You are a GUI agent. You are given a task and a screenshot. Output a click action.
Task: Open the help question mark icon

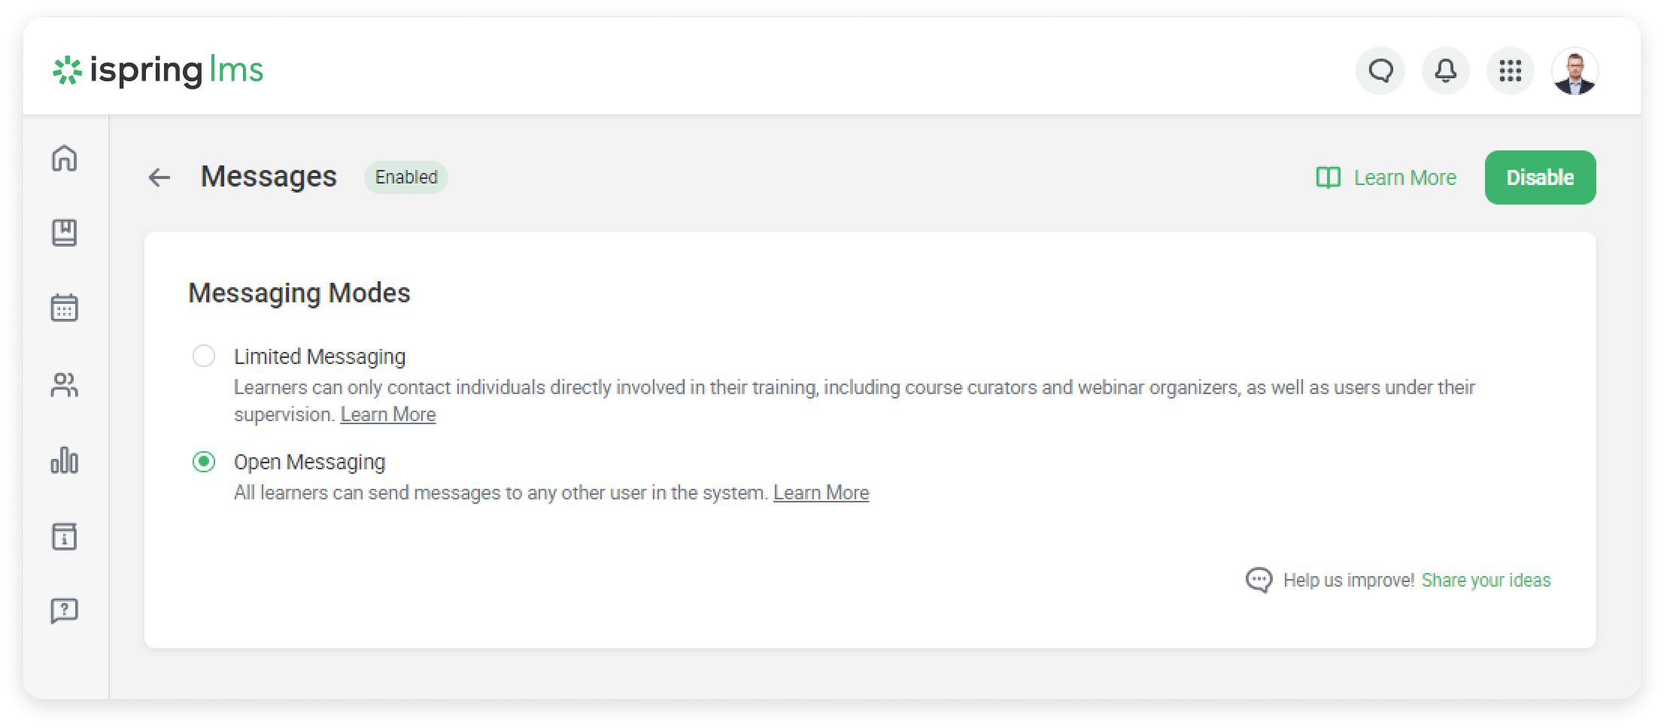(65, 611)
